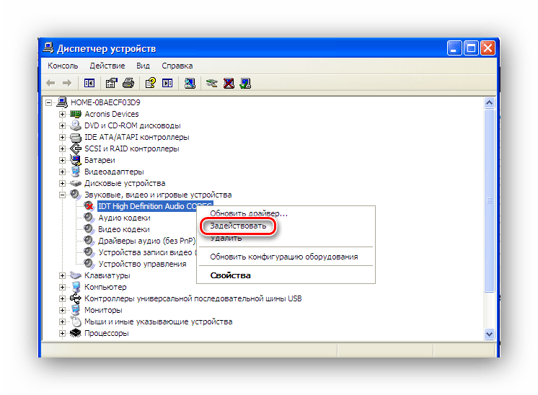538x395 pixels.
Task: Expand the DVD и CD-ROM дисководы node
Action: point(62,125)
